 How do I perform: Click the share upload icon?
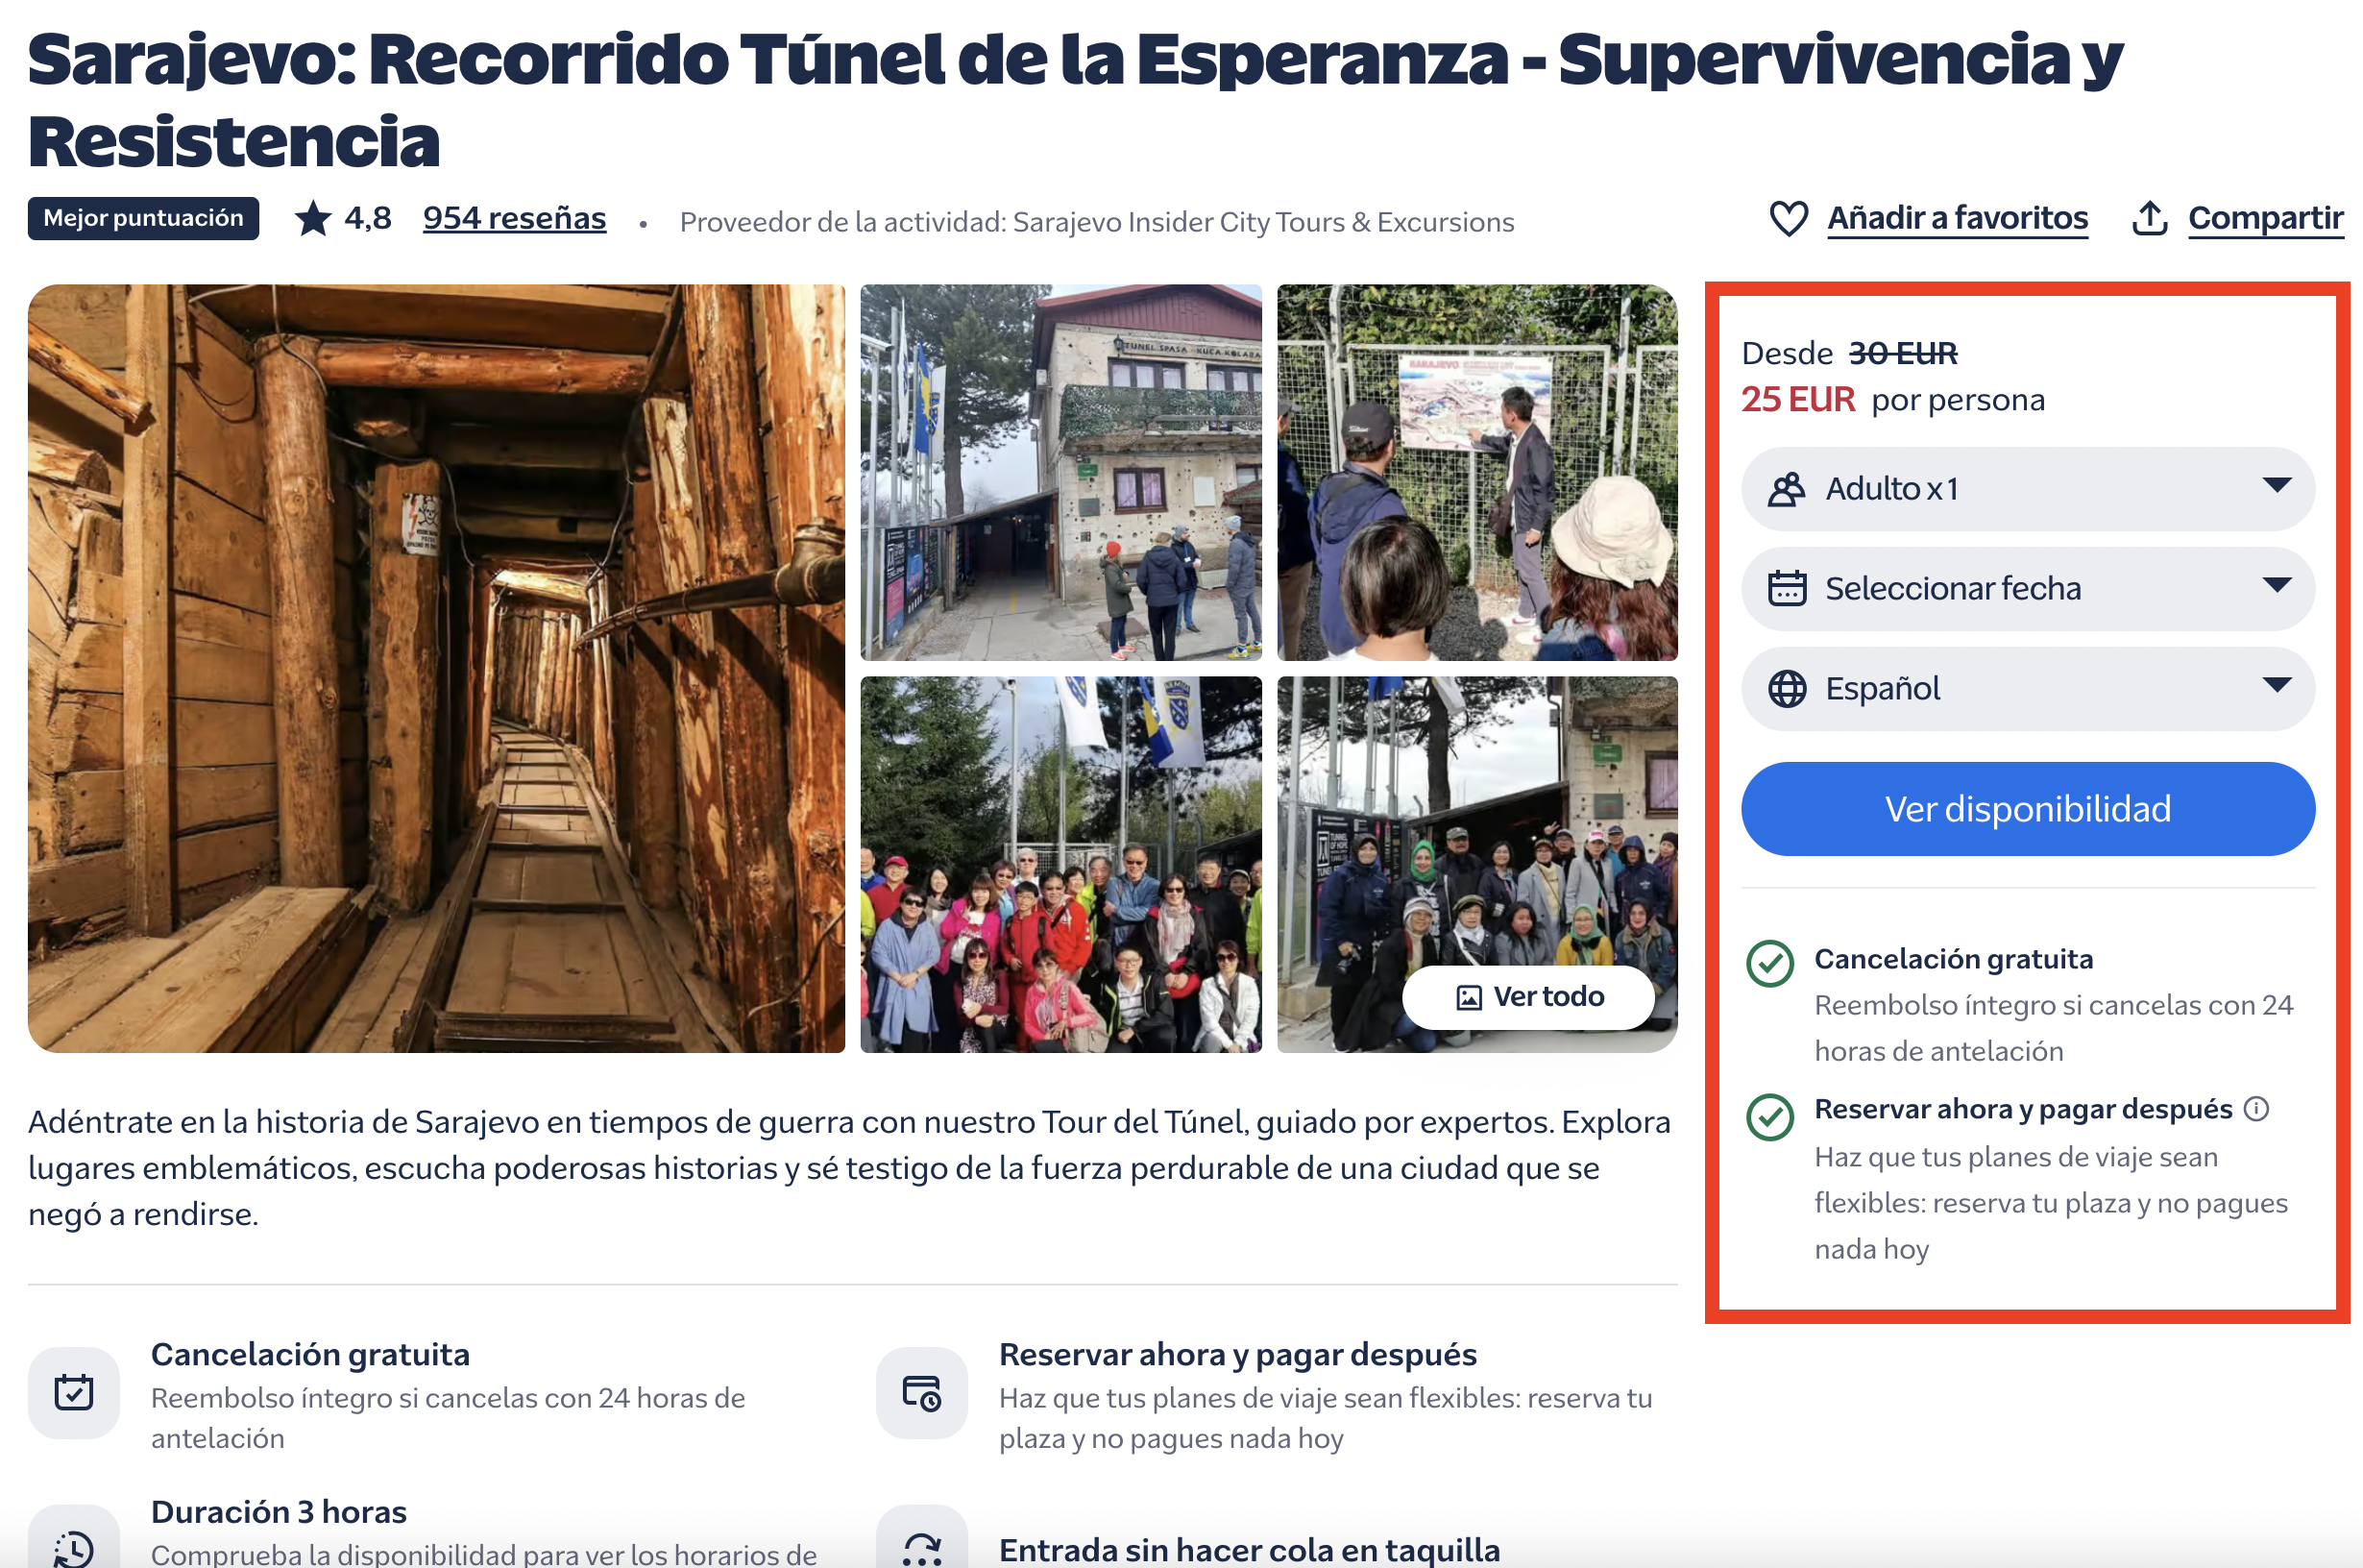(x=2149, y=218)
